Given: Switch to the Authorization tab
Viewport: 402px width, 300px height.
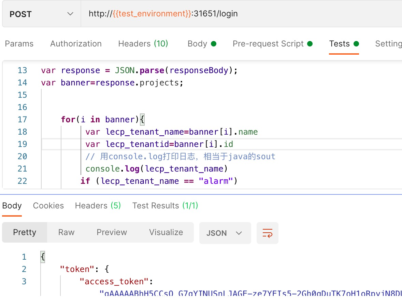Looking at the screenshot, I should [x=76, y=44].
